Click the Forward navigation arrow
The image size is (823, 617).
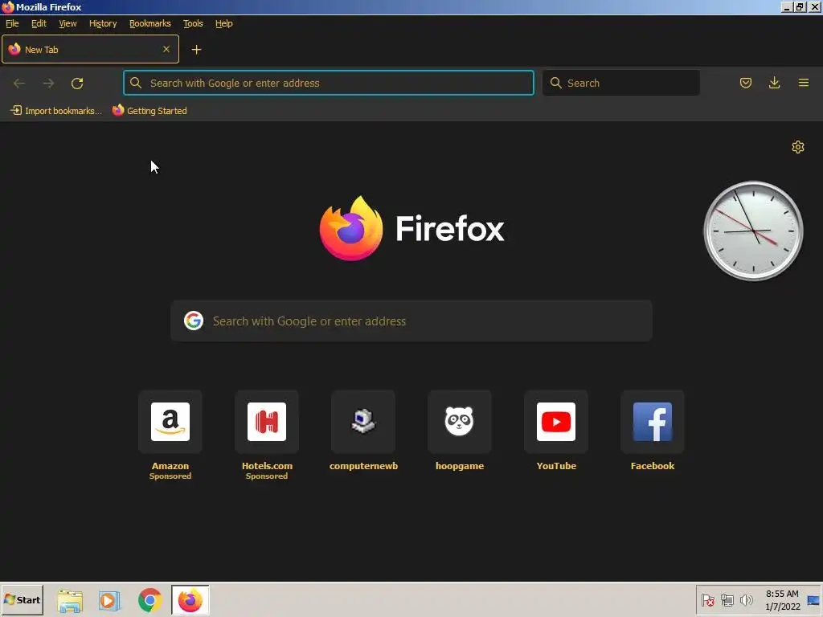[48, 83]
